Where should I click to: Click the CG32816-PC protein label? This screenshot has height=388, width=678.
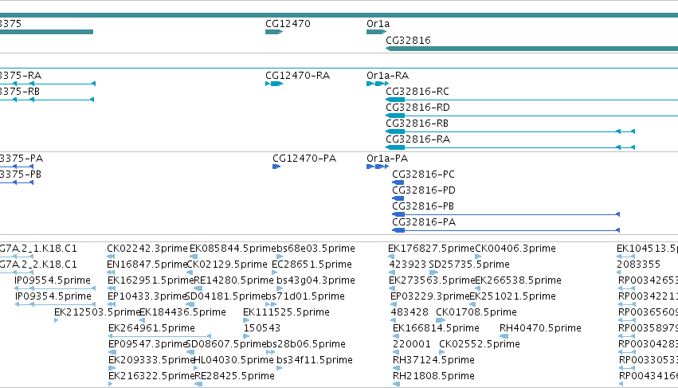(423, 174)
